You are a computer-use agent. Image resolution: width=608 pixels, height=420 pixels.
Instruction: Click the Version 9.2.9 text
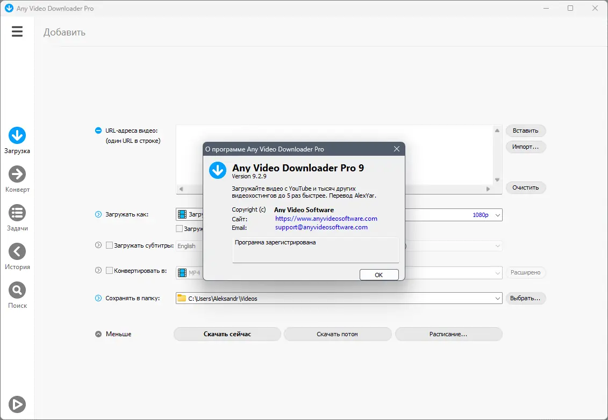tap(249, 176)
